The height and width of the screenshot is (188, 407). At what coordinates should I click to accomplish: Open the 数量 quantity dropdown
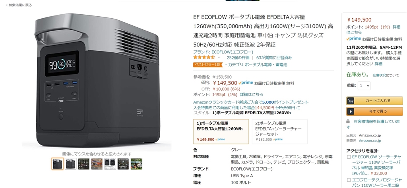click(364, 86)
